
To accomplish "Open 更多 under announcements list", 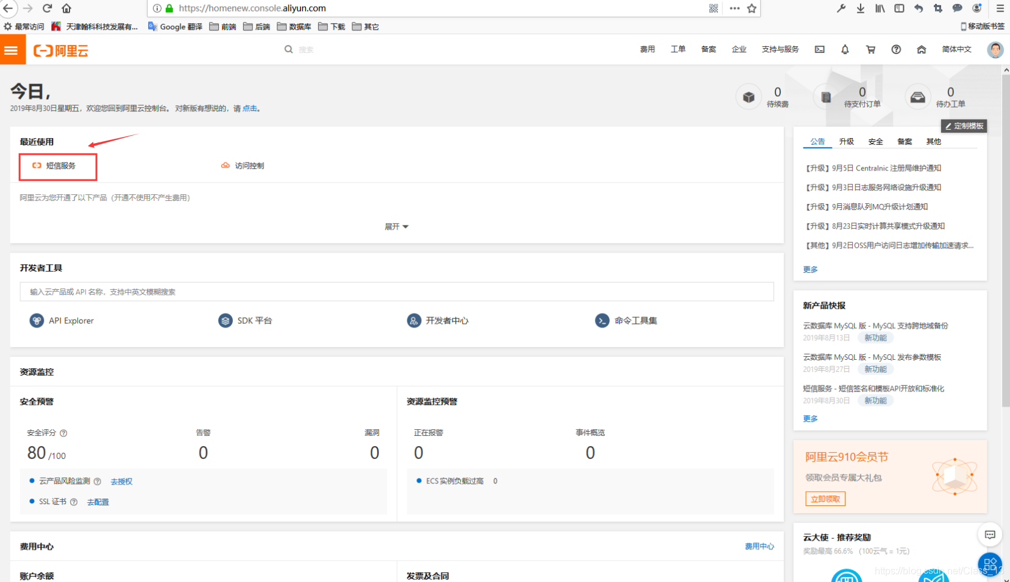I will [x=810, y=269].
